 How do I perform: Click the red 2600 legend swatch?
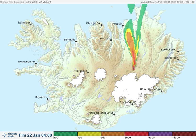click(x=137, y=134)
